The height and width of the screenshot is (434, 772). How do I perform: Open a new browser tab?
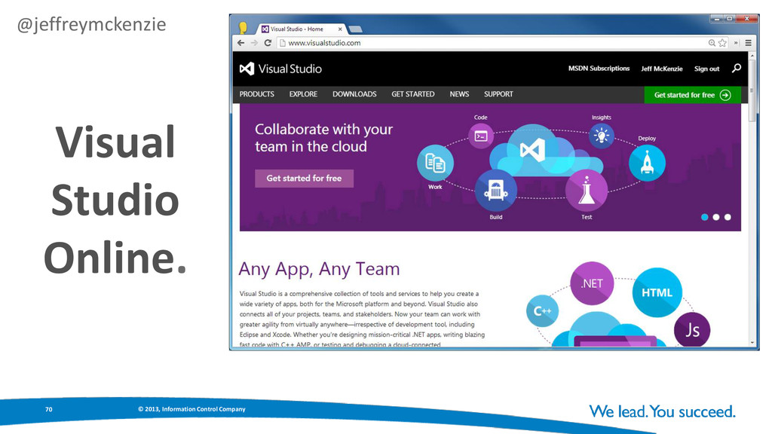356,29
